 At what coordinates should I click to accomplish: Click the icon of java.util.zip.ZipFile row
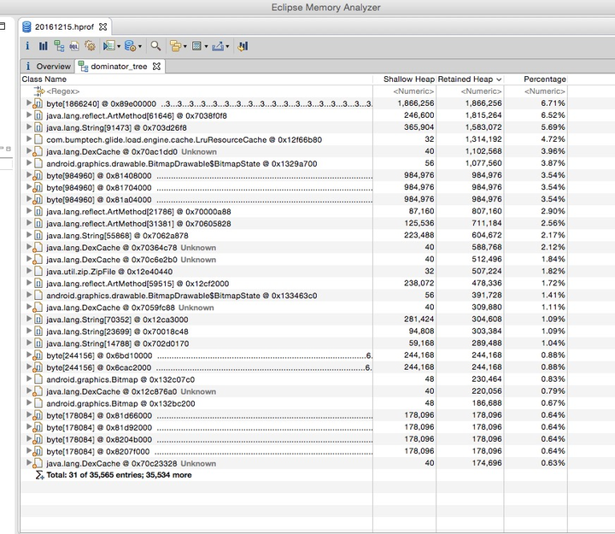pyautogui.click(x=38, y=271)
